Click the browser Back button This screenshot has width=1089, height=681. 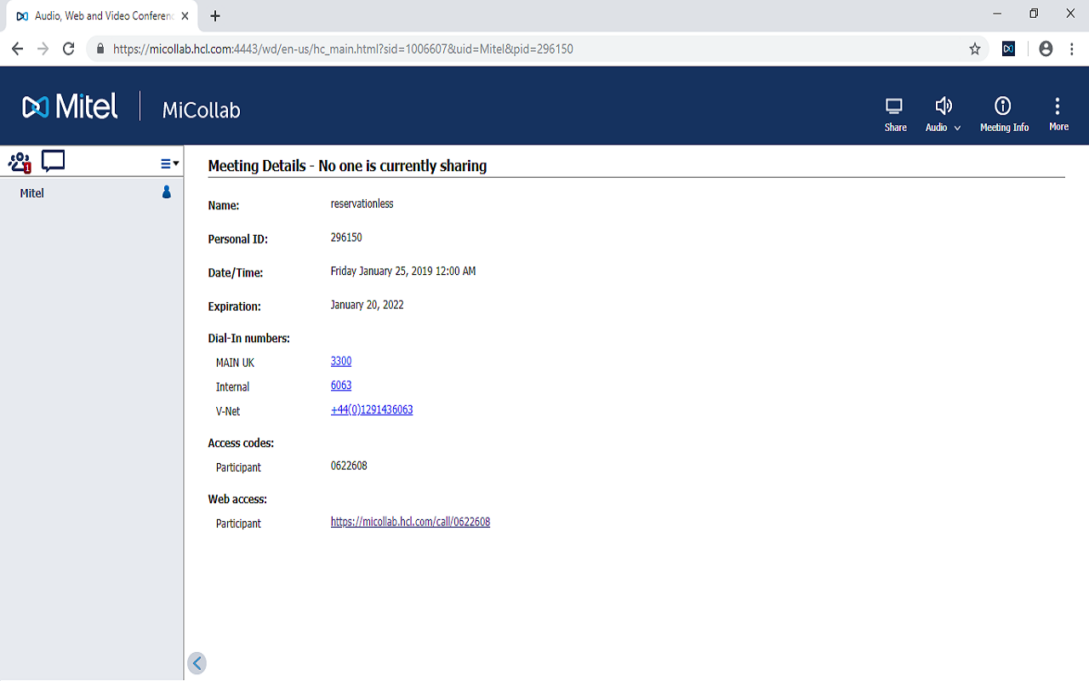pos(17,49)
